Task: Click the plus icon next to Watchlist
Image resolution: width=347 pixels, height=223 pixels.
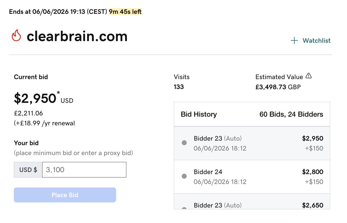Action: click(294, 40)
